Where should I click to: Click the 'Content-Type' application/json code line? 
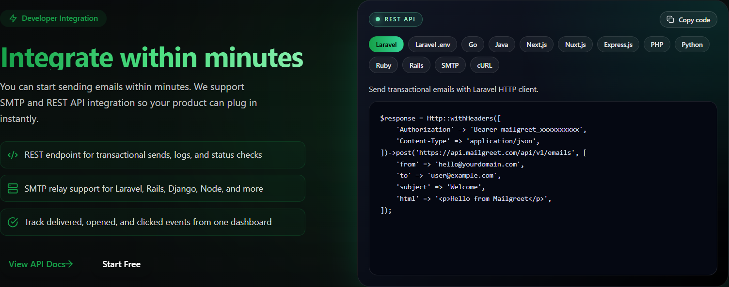point(468,141)
